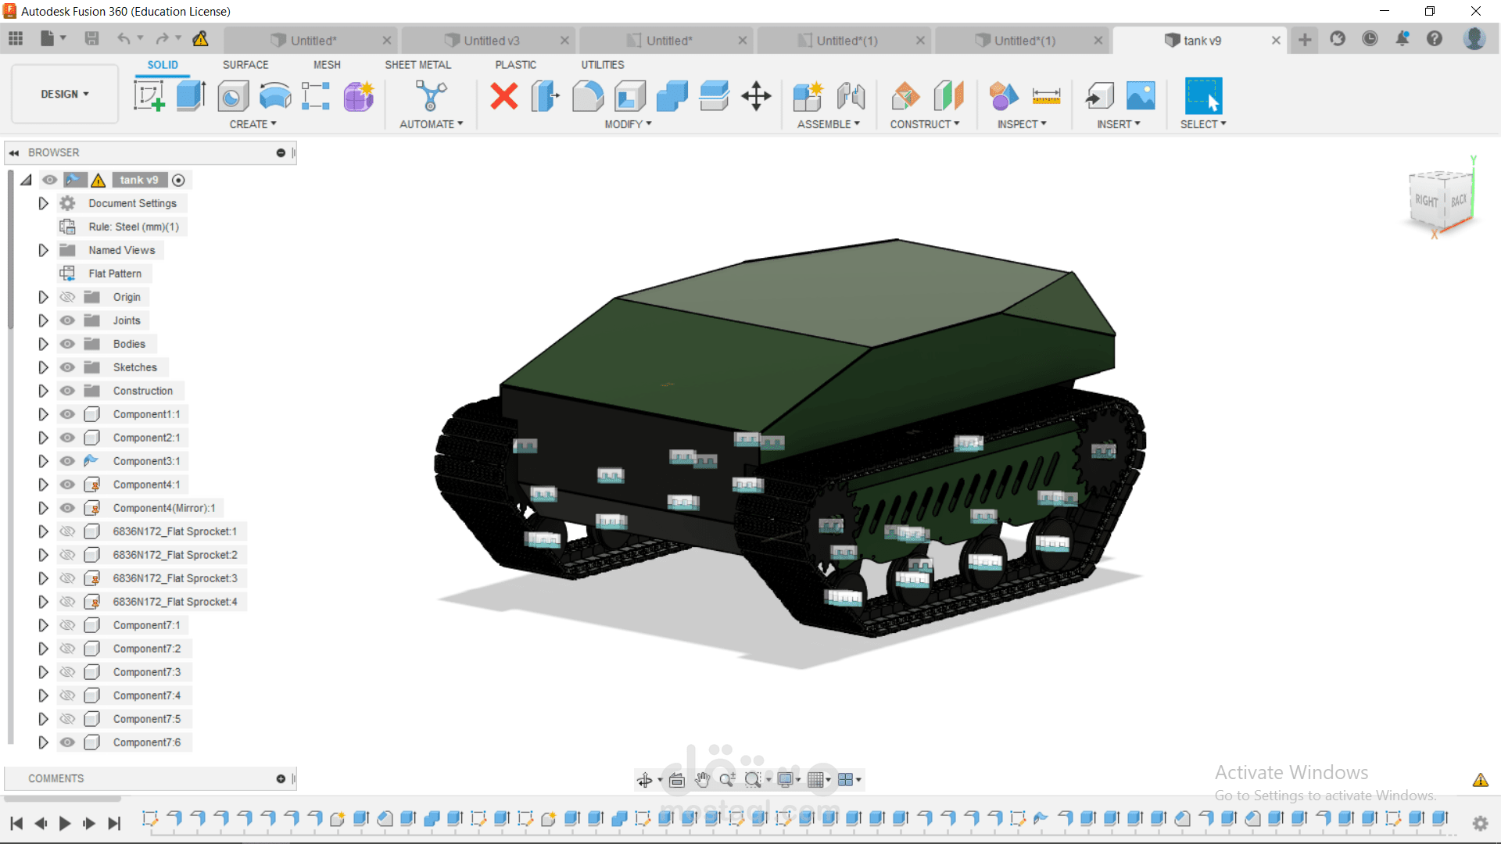Toggle visibility of Component1:1
This screenshot has width=1501, height=844.
(x=68, y=414)
